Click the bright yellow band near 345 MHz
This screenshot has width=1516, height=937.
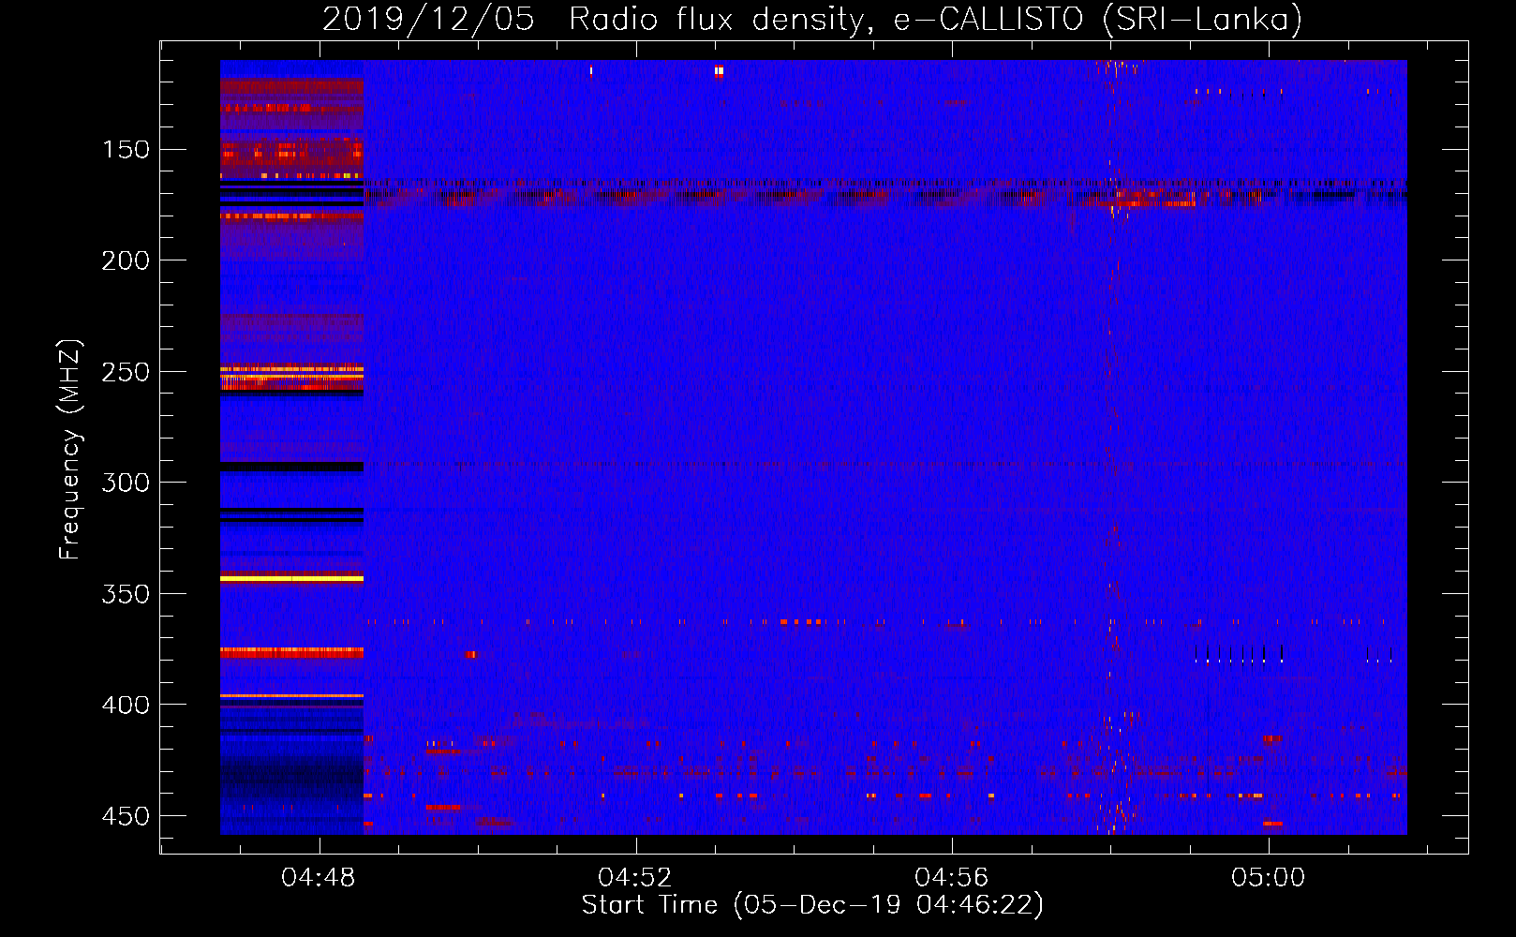[x=291, y=579]
